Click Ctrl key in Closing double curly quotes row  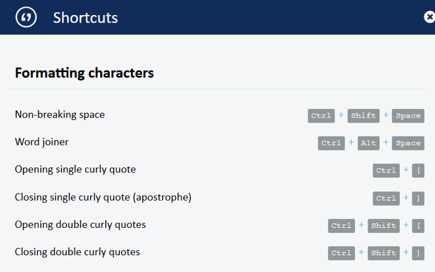coord(341,253)
